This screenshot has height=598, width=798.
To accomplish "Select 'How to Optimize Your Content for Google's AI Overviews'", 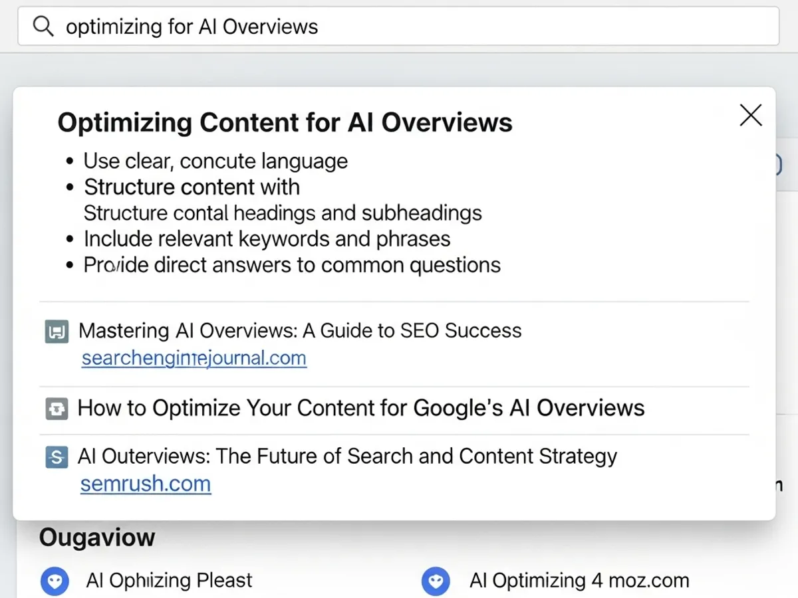I will (361, 409).
